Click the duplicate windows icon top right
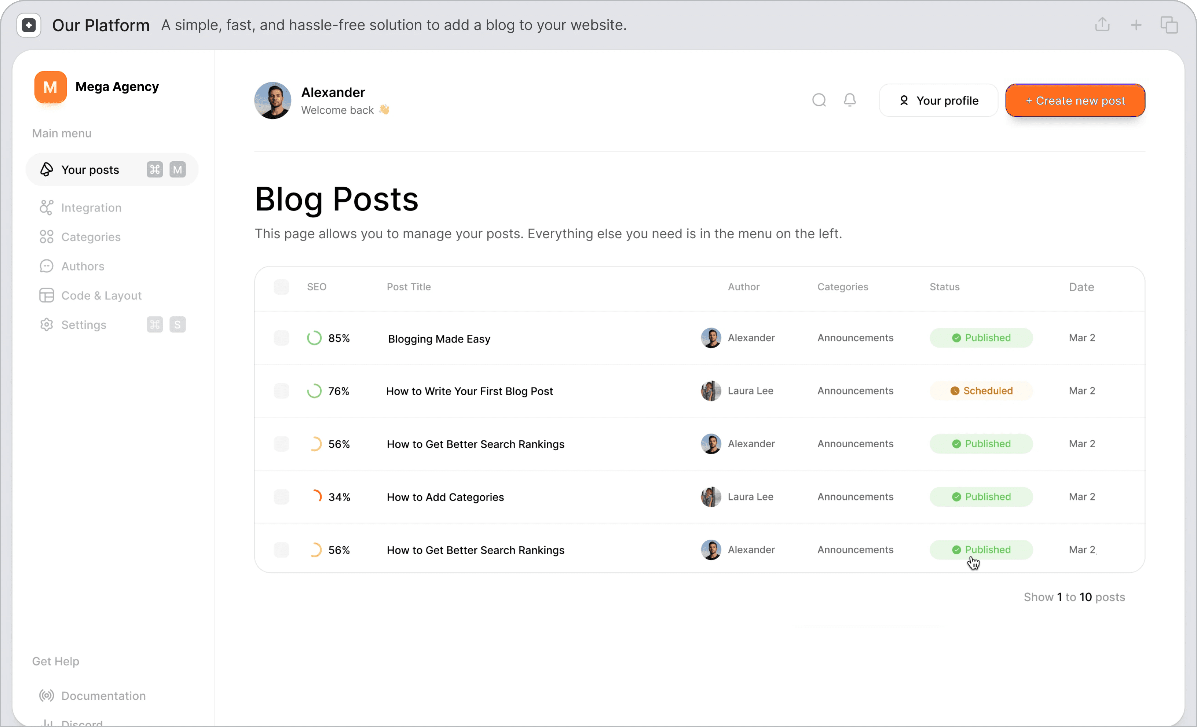This screenshot has width=1197, height=727. pos(1169,25)
